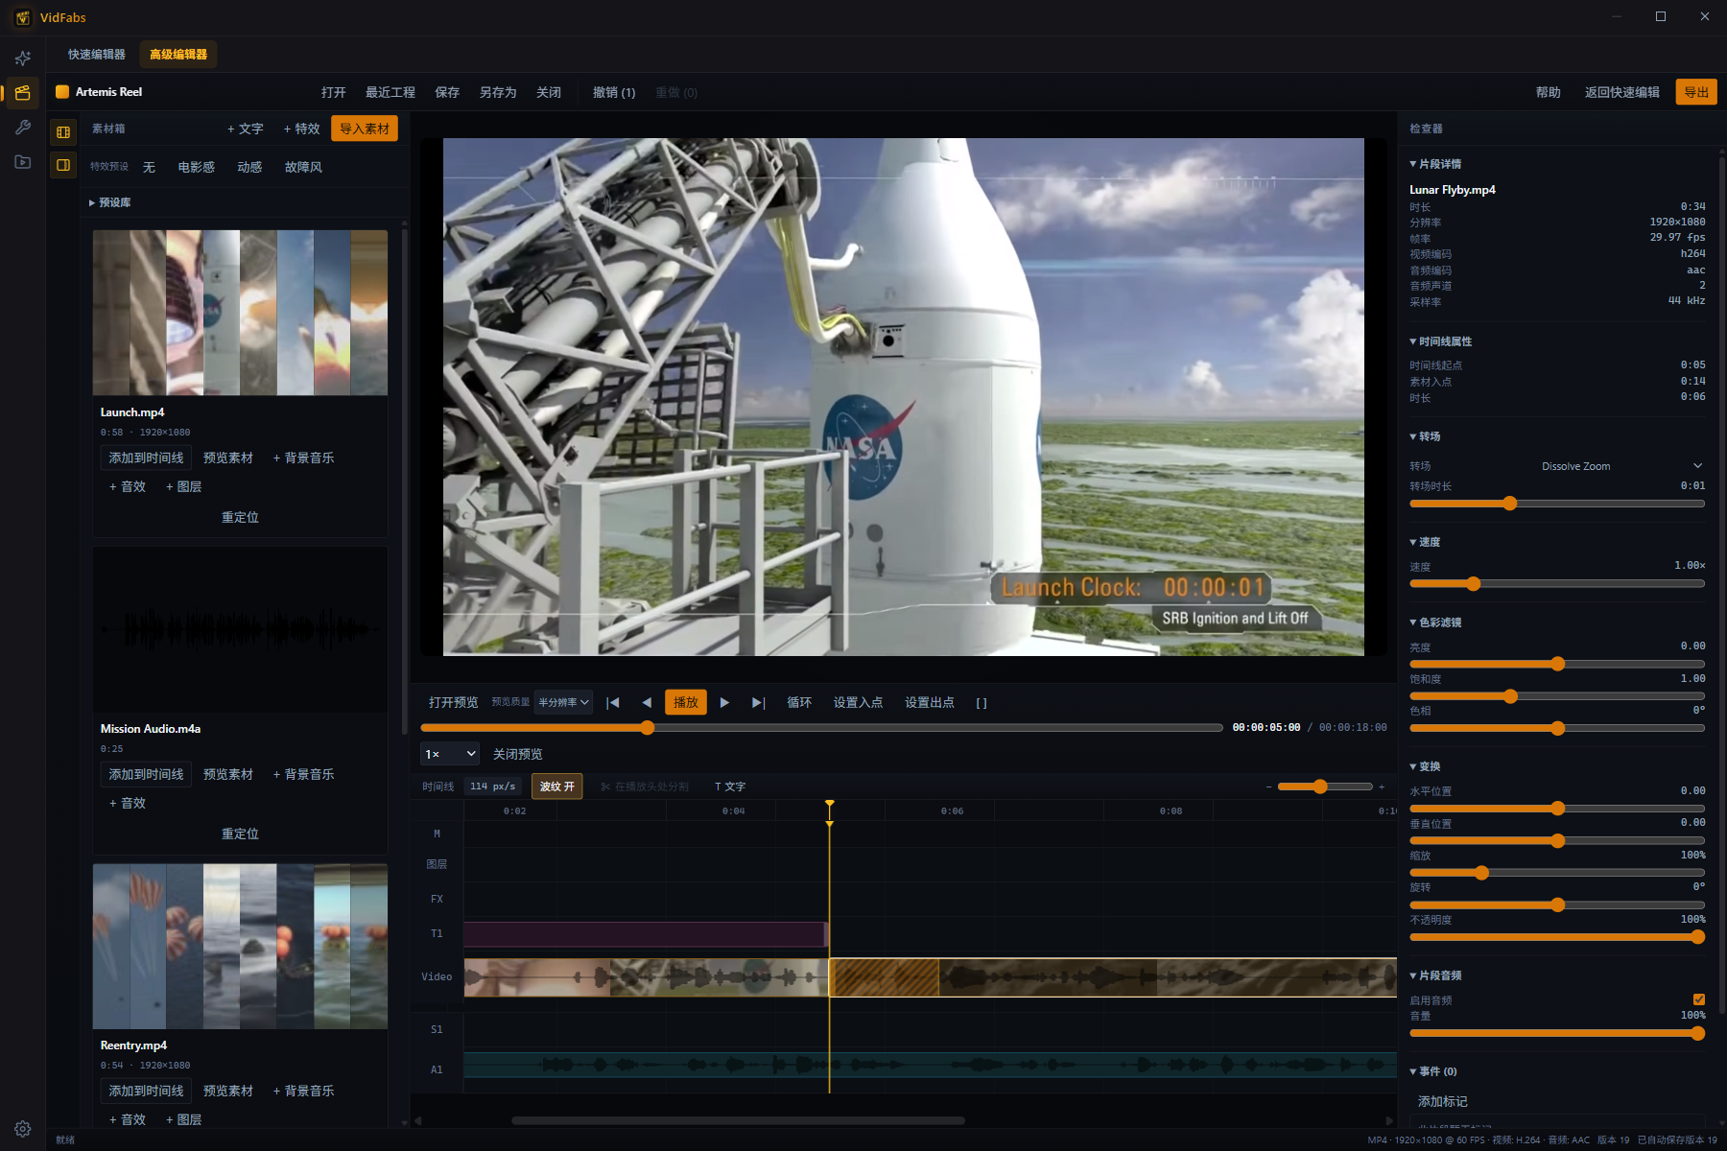Adjust the 亮度 brightness slider
This screenshot has width=1727, height=1151.
(x=1557, y=664)
